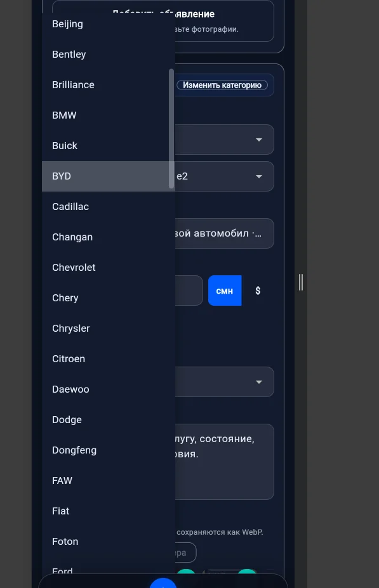The image size is (379, 588).
Task: Choose Dongfeng brand entry
Action: tap(108, 450)
